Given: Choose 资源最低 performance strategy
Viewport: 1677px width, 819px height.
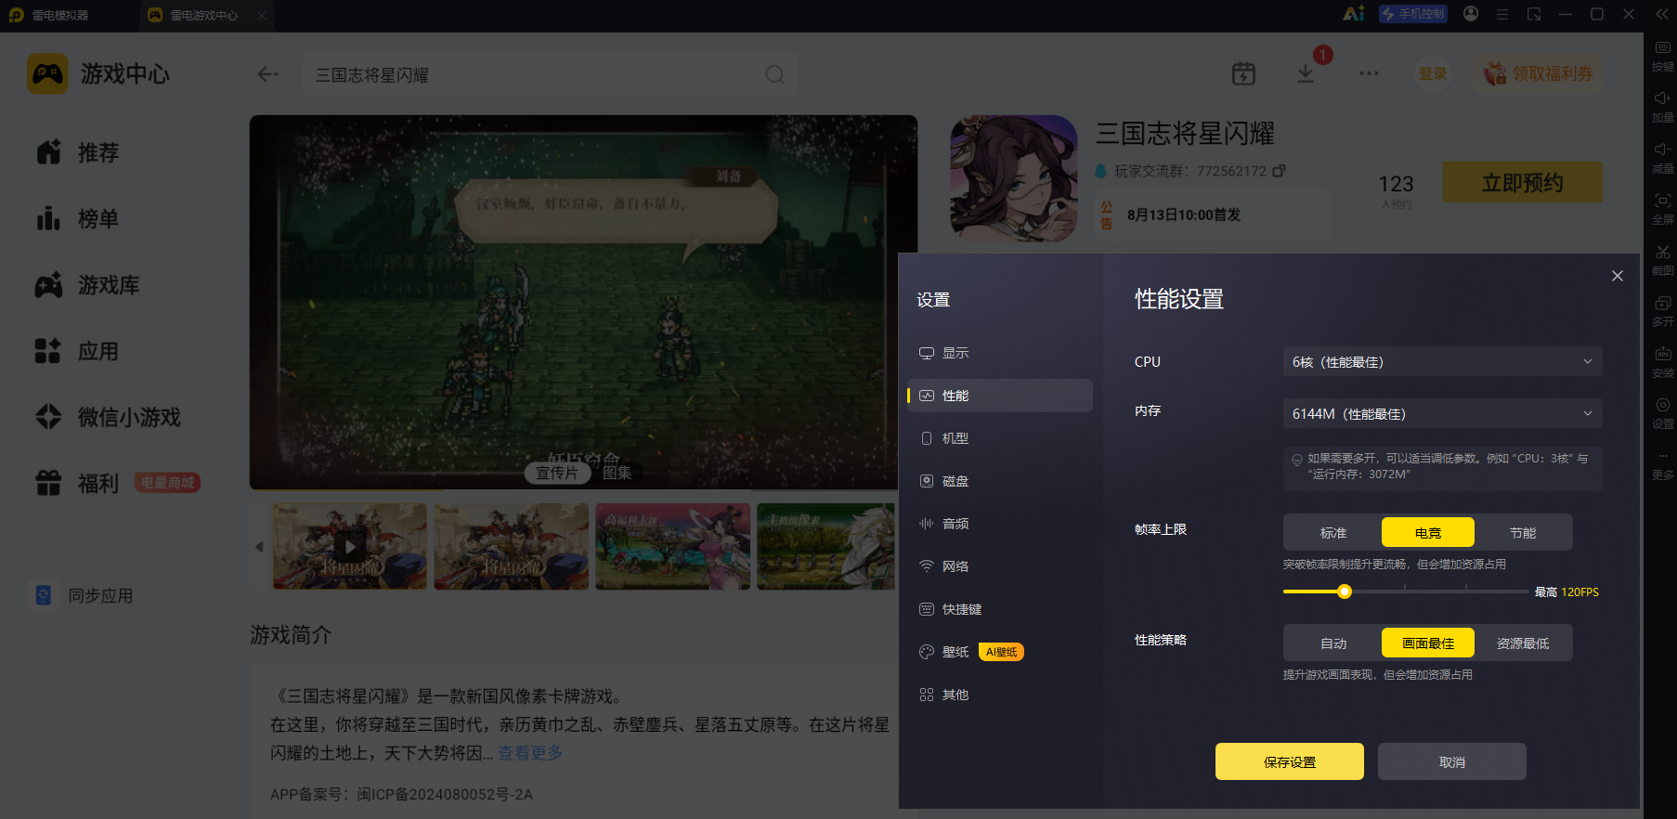Looking at the screenshot, I should point(1523,643).
